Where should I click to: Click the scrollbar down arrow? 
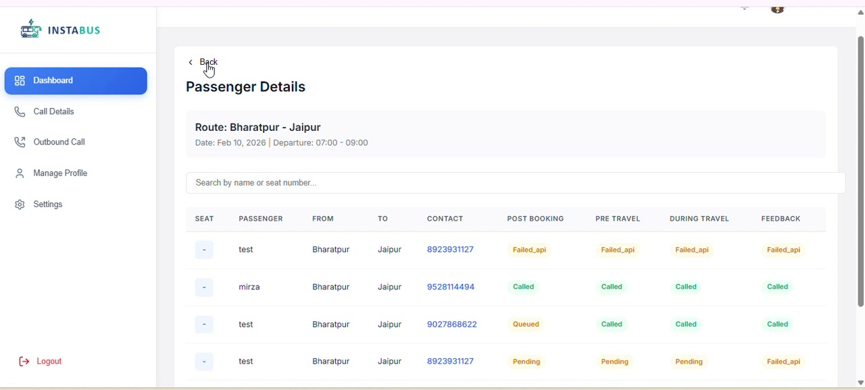coord(860,383)
